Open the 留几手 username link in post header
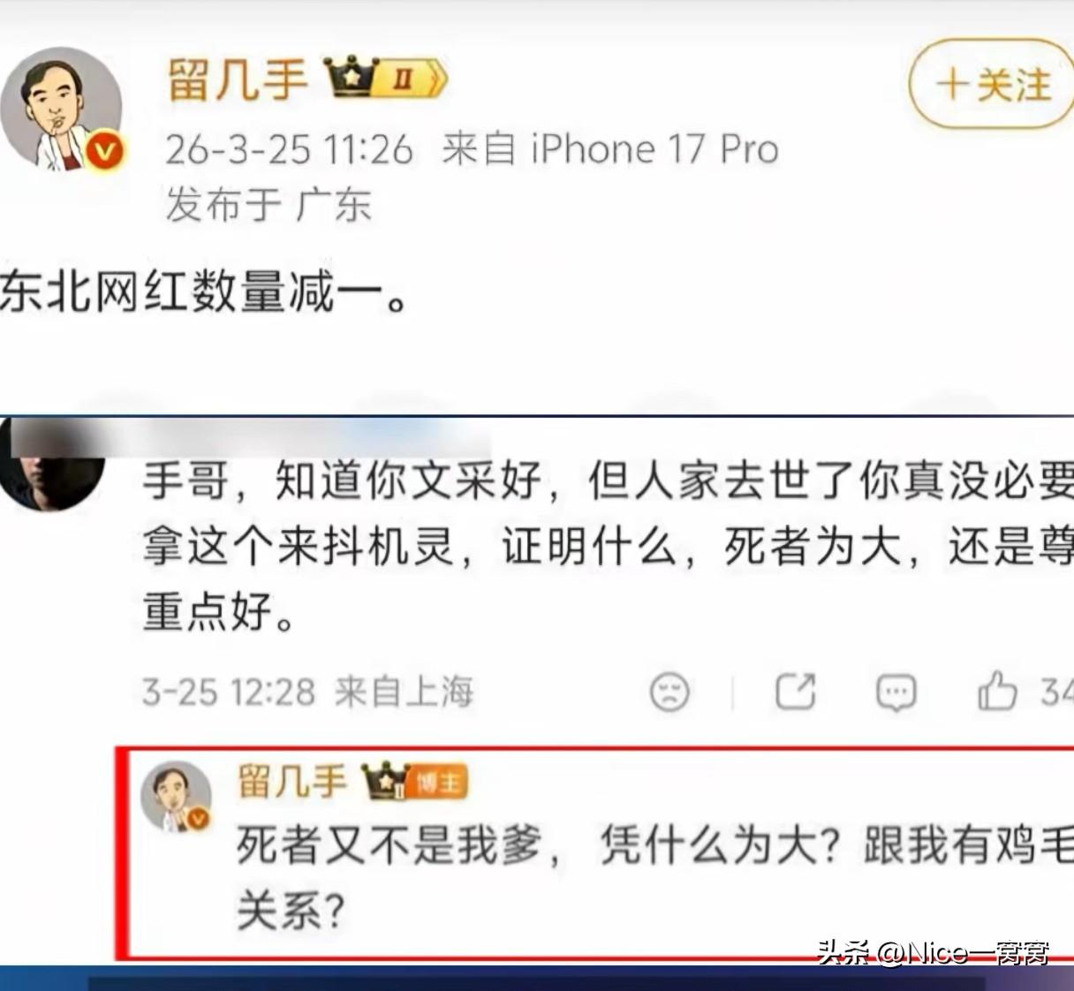 click(238, 80)
